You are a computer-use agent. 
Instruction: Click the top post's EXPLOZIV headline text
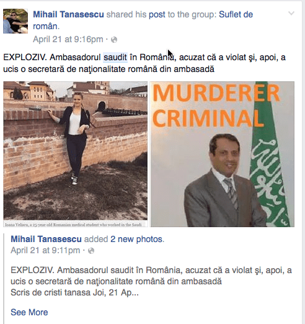144,63
